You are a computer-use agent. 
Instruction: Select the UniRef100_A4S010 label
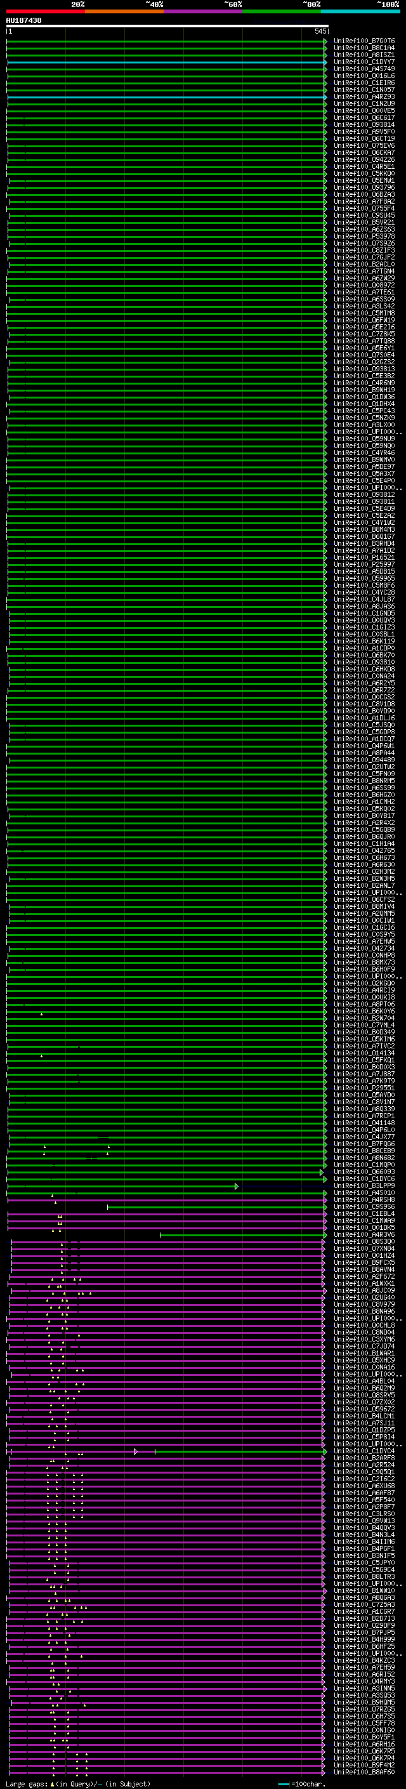(x=363, y=1193)
